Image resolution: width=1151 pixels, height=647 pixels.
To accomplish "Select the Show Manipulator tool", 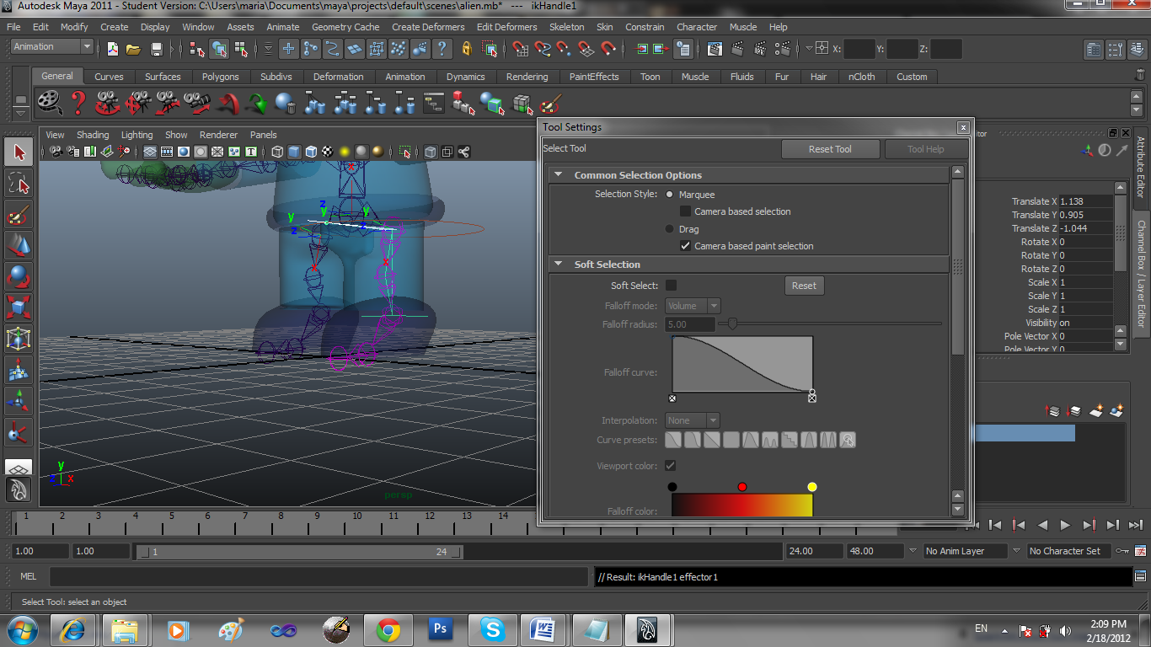I will pos(19,402).
